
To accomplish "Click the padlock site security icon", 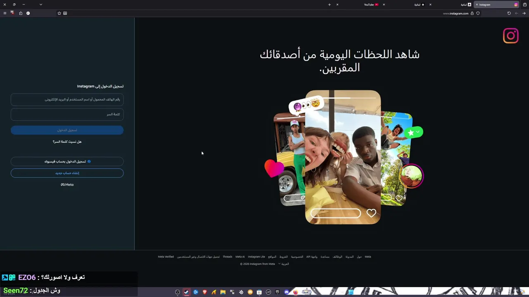I will 472,13.
